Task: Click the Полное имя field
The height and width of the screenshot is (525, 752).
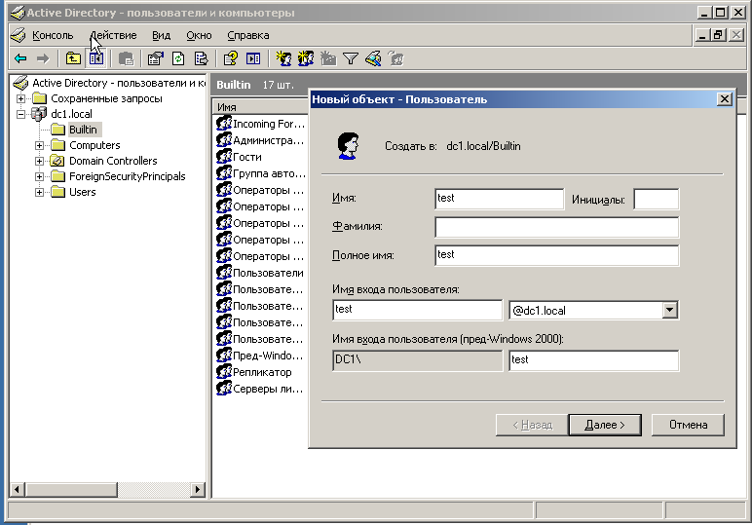Action: tap(557, 255)
